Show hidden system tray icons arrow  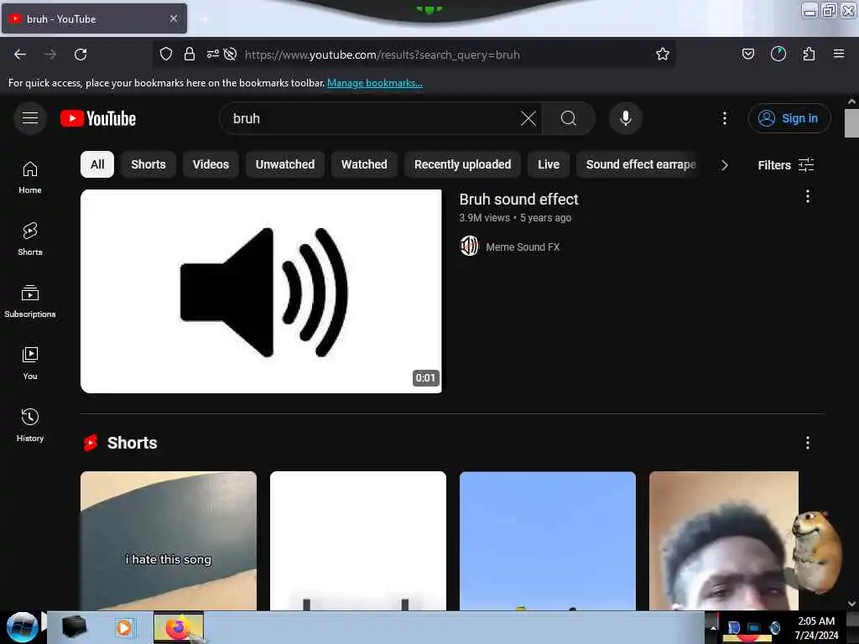click(x=713, y=627)
